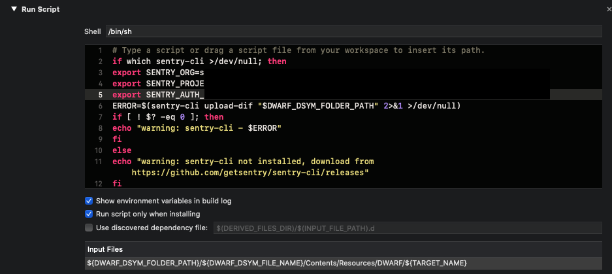Remove the Run Script phase with the x button
The height and width of the screenshot is (274, 612).
pyautogui.click(x=609, y=9)
